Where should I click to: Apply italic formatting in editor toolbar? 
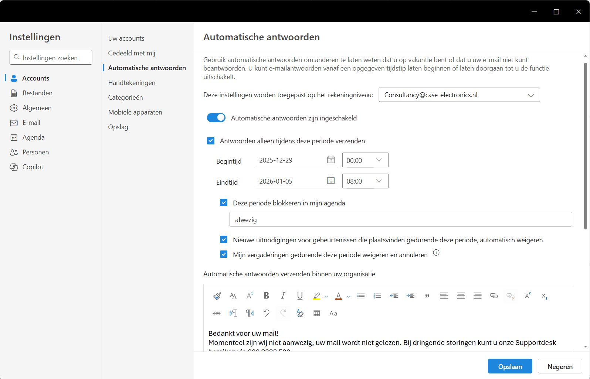(283, 296)
